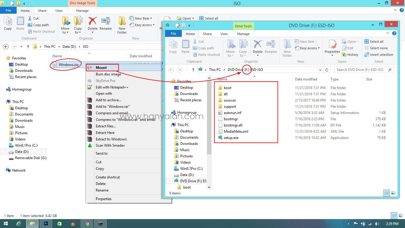This screenshot has width=405, height=228.
Task: Choose Edit with Notepad++ from context menu
Action: (x=112, y=87)
